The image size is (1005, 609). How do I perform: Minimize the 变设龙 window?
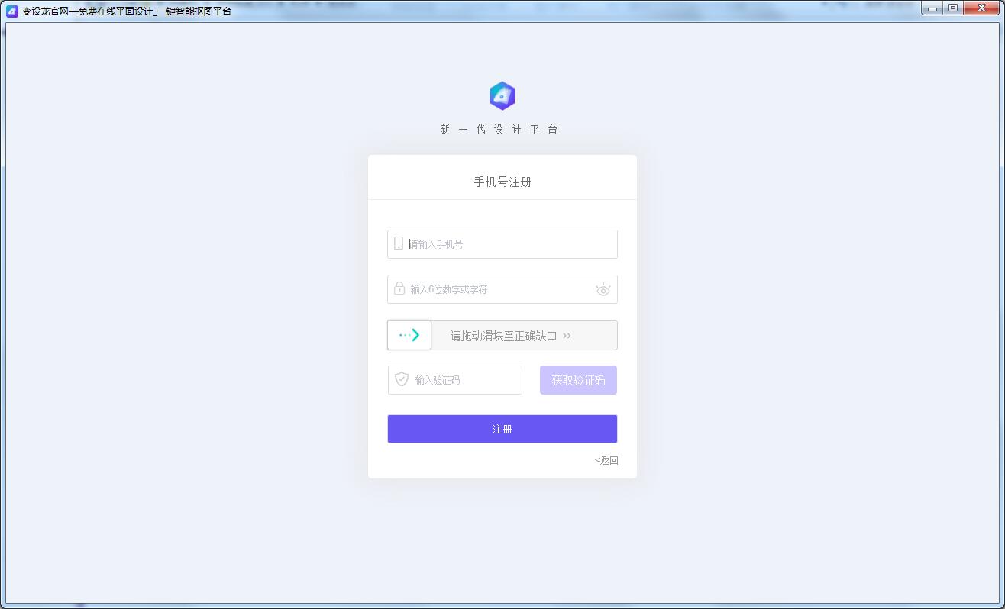click(932, 8)
